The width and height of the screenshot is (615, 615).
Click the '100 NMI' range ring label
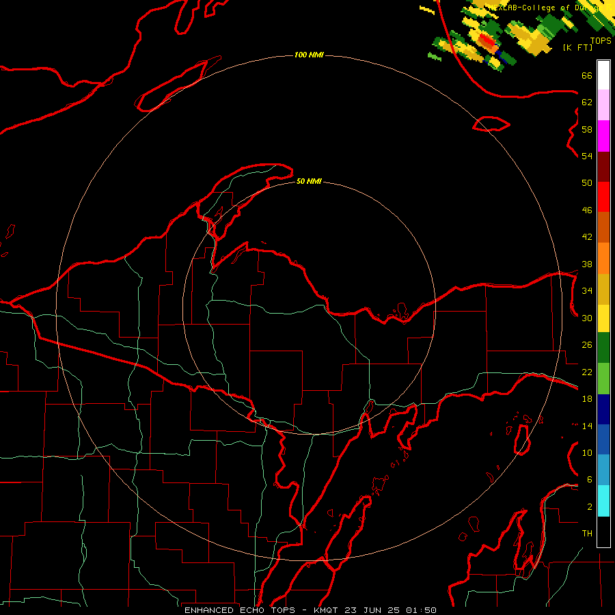(x=309, y=55)
